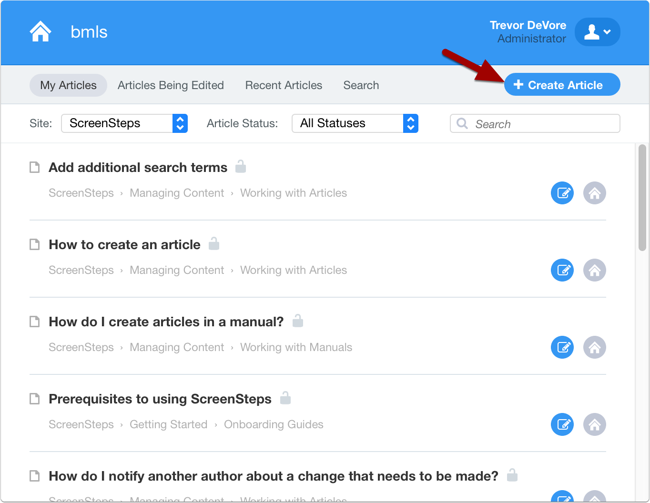This screenshot has height=503, width=650.
Task: Click the Create Article button
Action: click(562, 85)
